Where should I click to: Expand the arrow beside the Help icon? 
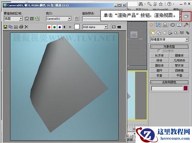(174, 4)
